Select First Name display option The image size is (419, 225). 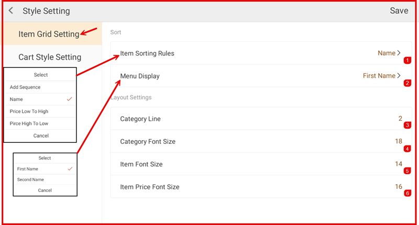(28, 169)
